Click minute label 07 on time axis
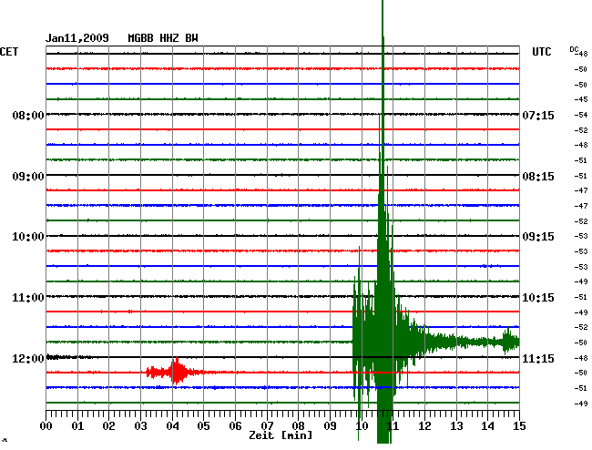The height and width of the screenshot is (450, 592). click(x=267, y=426)
